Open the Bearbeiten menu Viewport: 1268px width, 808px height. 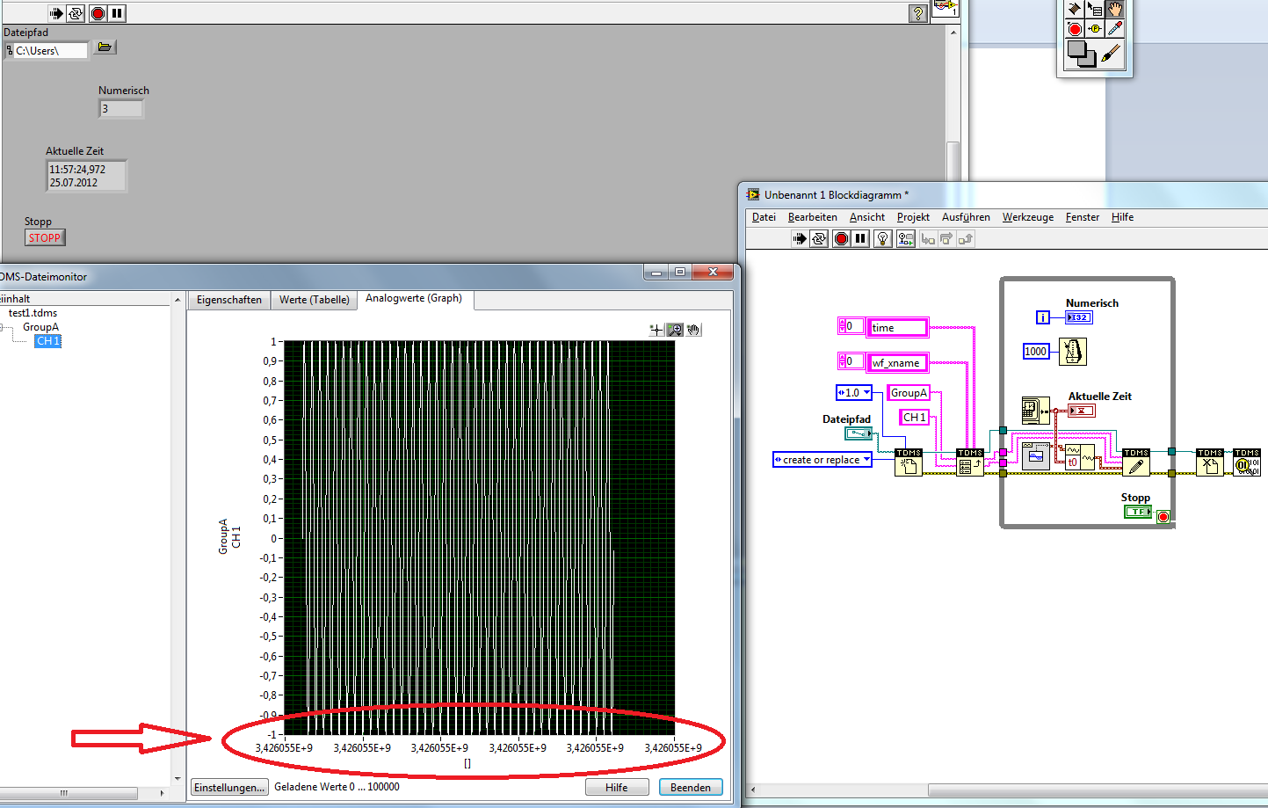(x=812, y=217)
